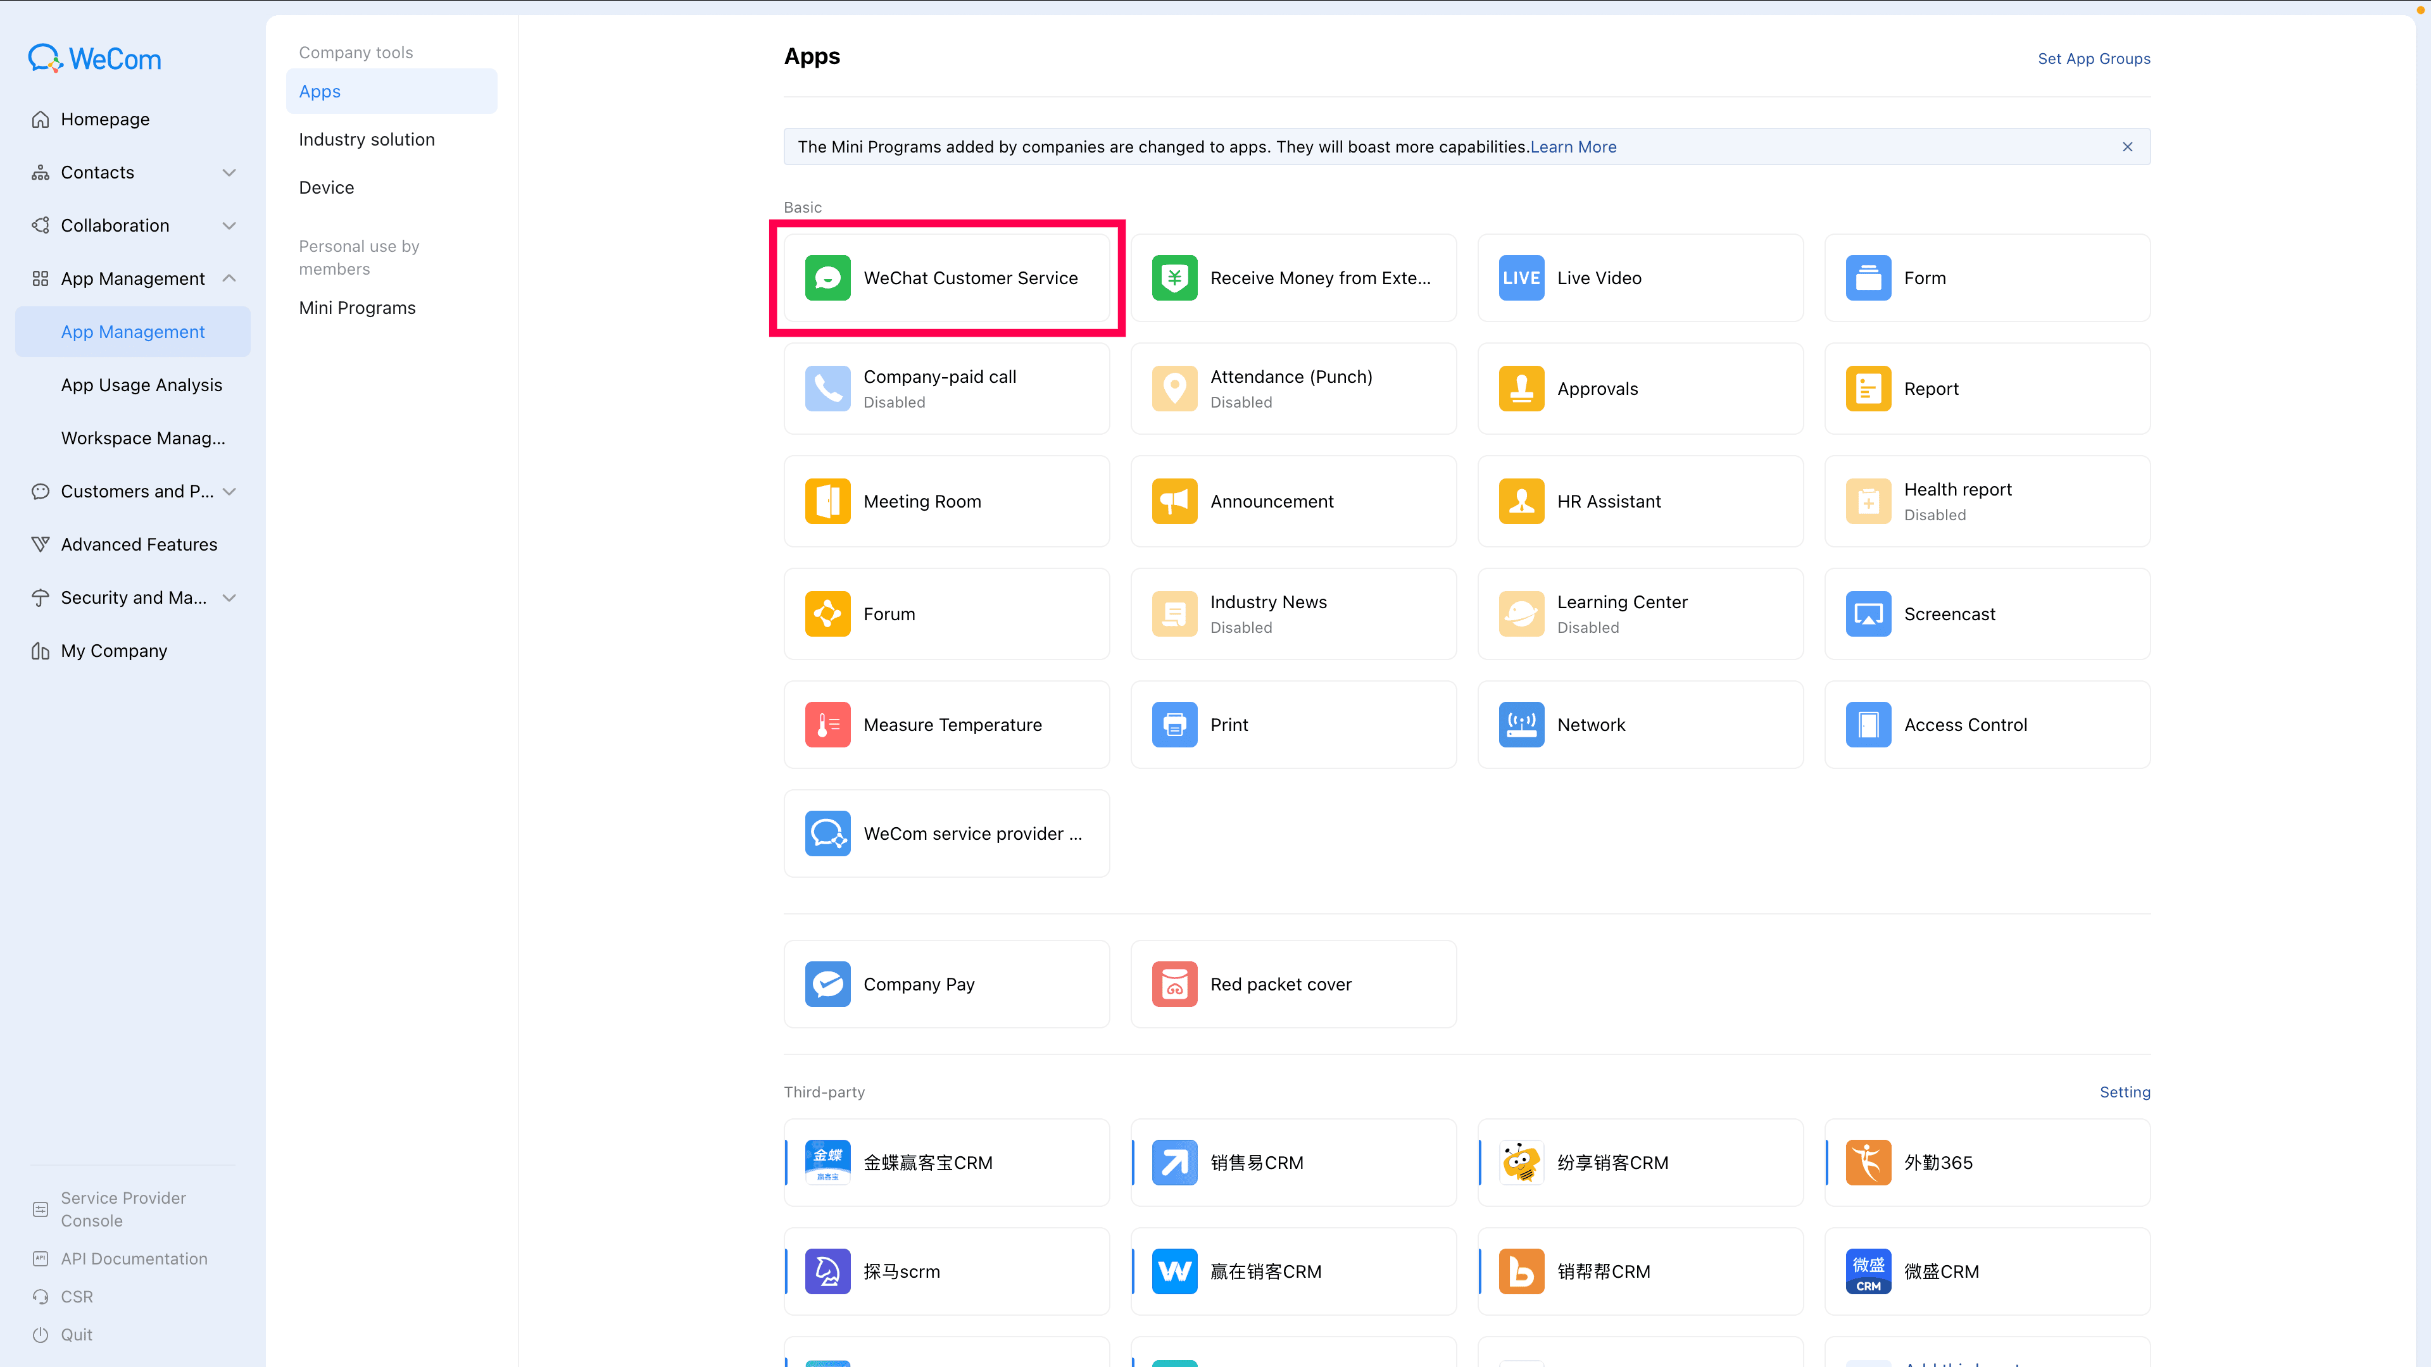Select the Meeting Room door icon
Viewport: 2431px width, 1367px height.
coord(827,501)
